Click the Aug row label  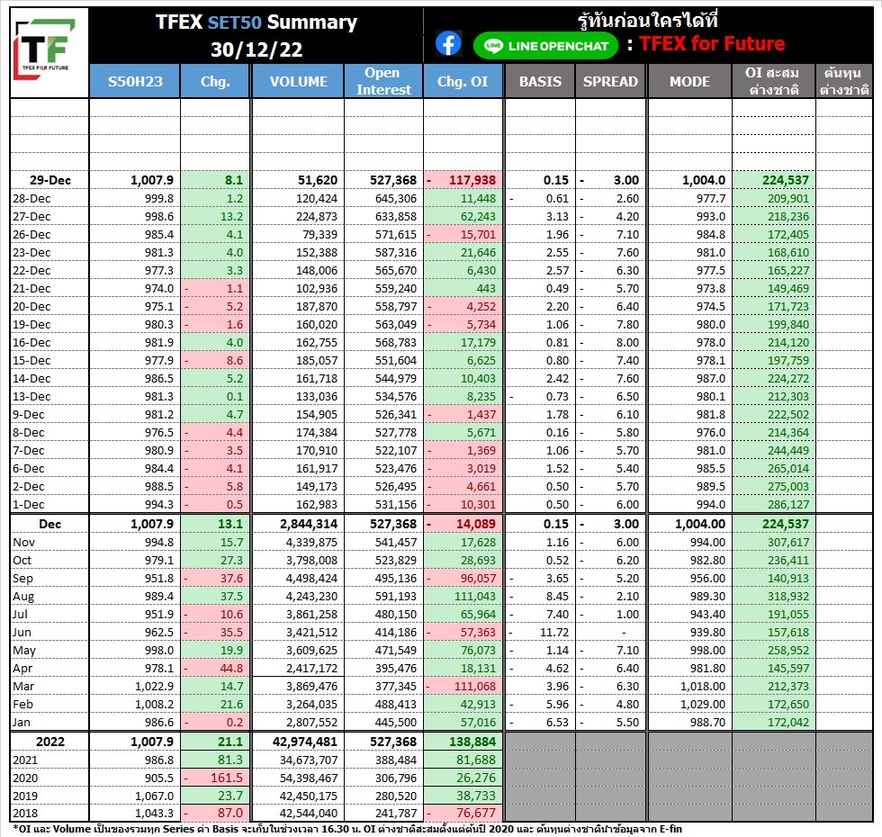click(23, 596)
